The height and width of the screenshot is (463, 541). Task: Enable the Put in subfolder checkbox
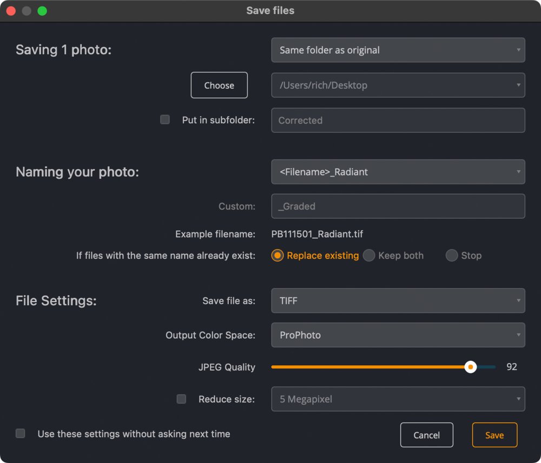[x=165, y=120]
